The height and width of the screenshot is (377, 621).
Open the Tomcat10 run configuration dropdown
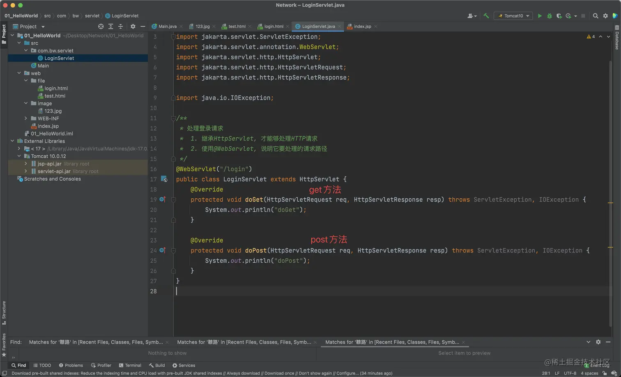(x=513, y=16)
